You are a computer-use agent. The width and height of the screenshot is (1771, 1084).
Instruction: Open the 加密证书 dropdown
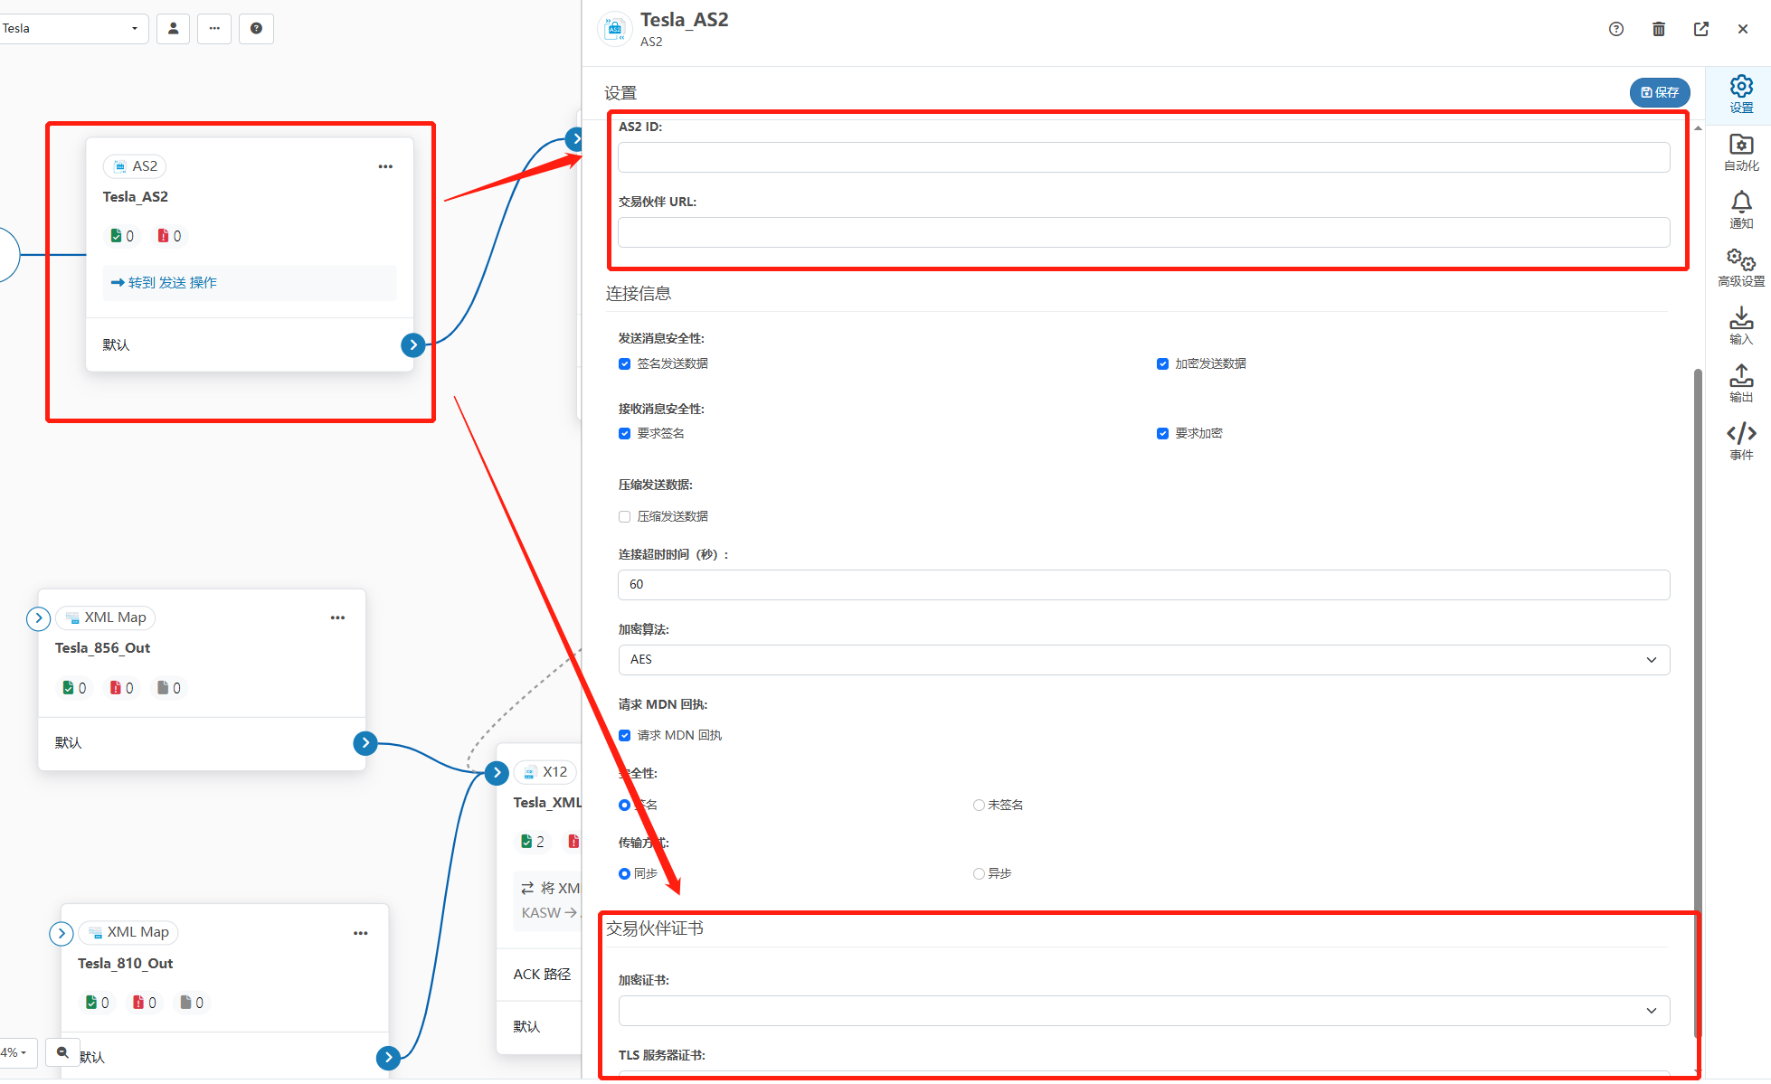(1143, 1010)
